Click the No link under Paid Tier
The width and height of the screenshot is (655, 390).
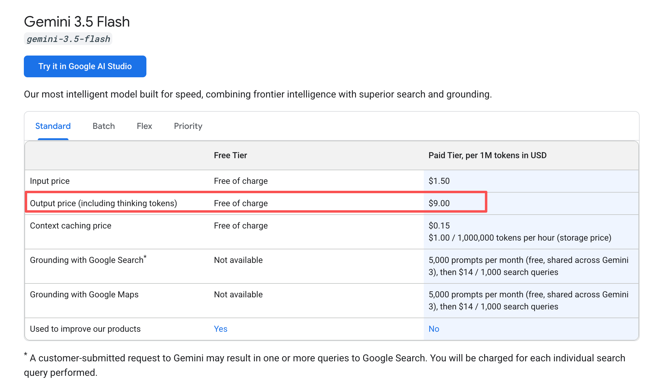434,329
